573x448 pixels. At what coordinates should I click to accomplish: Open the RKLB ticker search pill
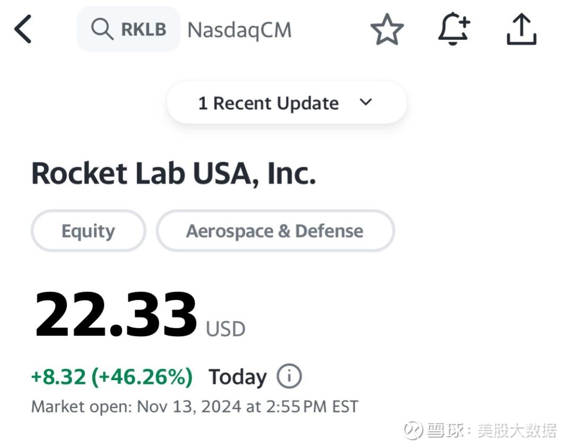[x=127, y=29]
